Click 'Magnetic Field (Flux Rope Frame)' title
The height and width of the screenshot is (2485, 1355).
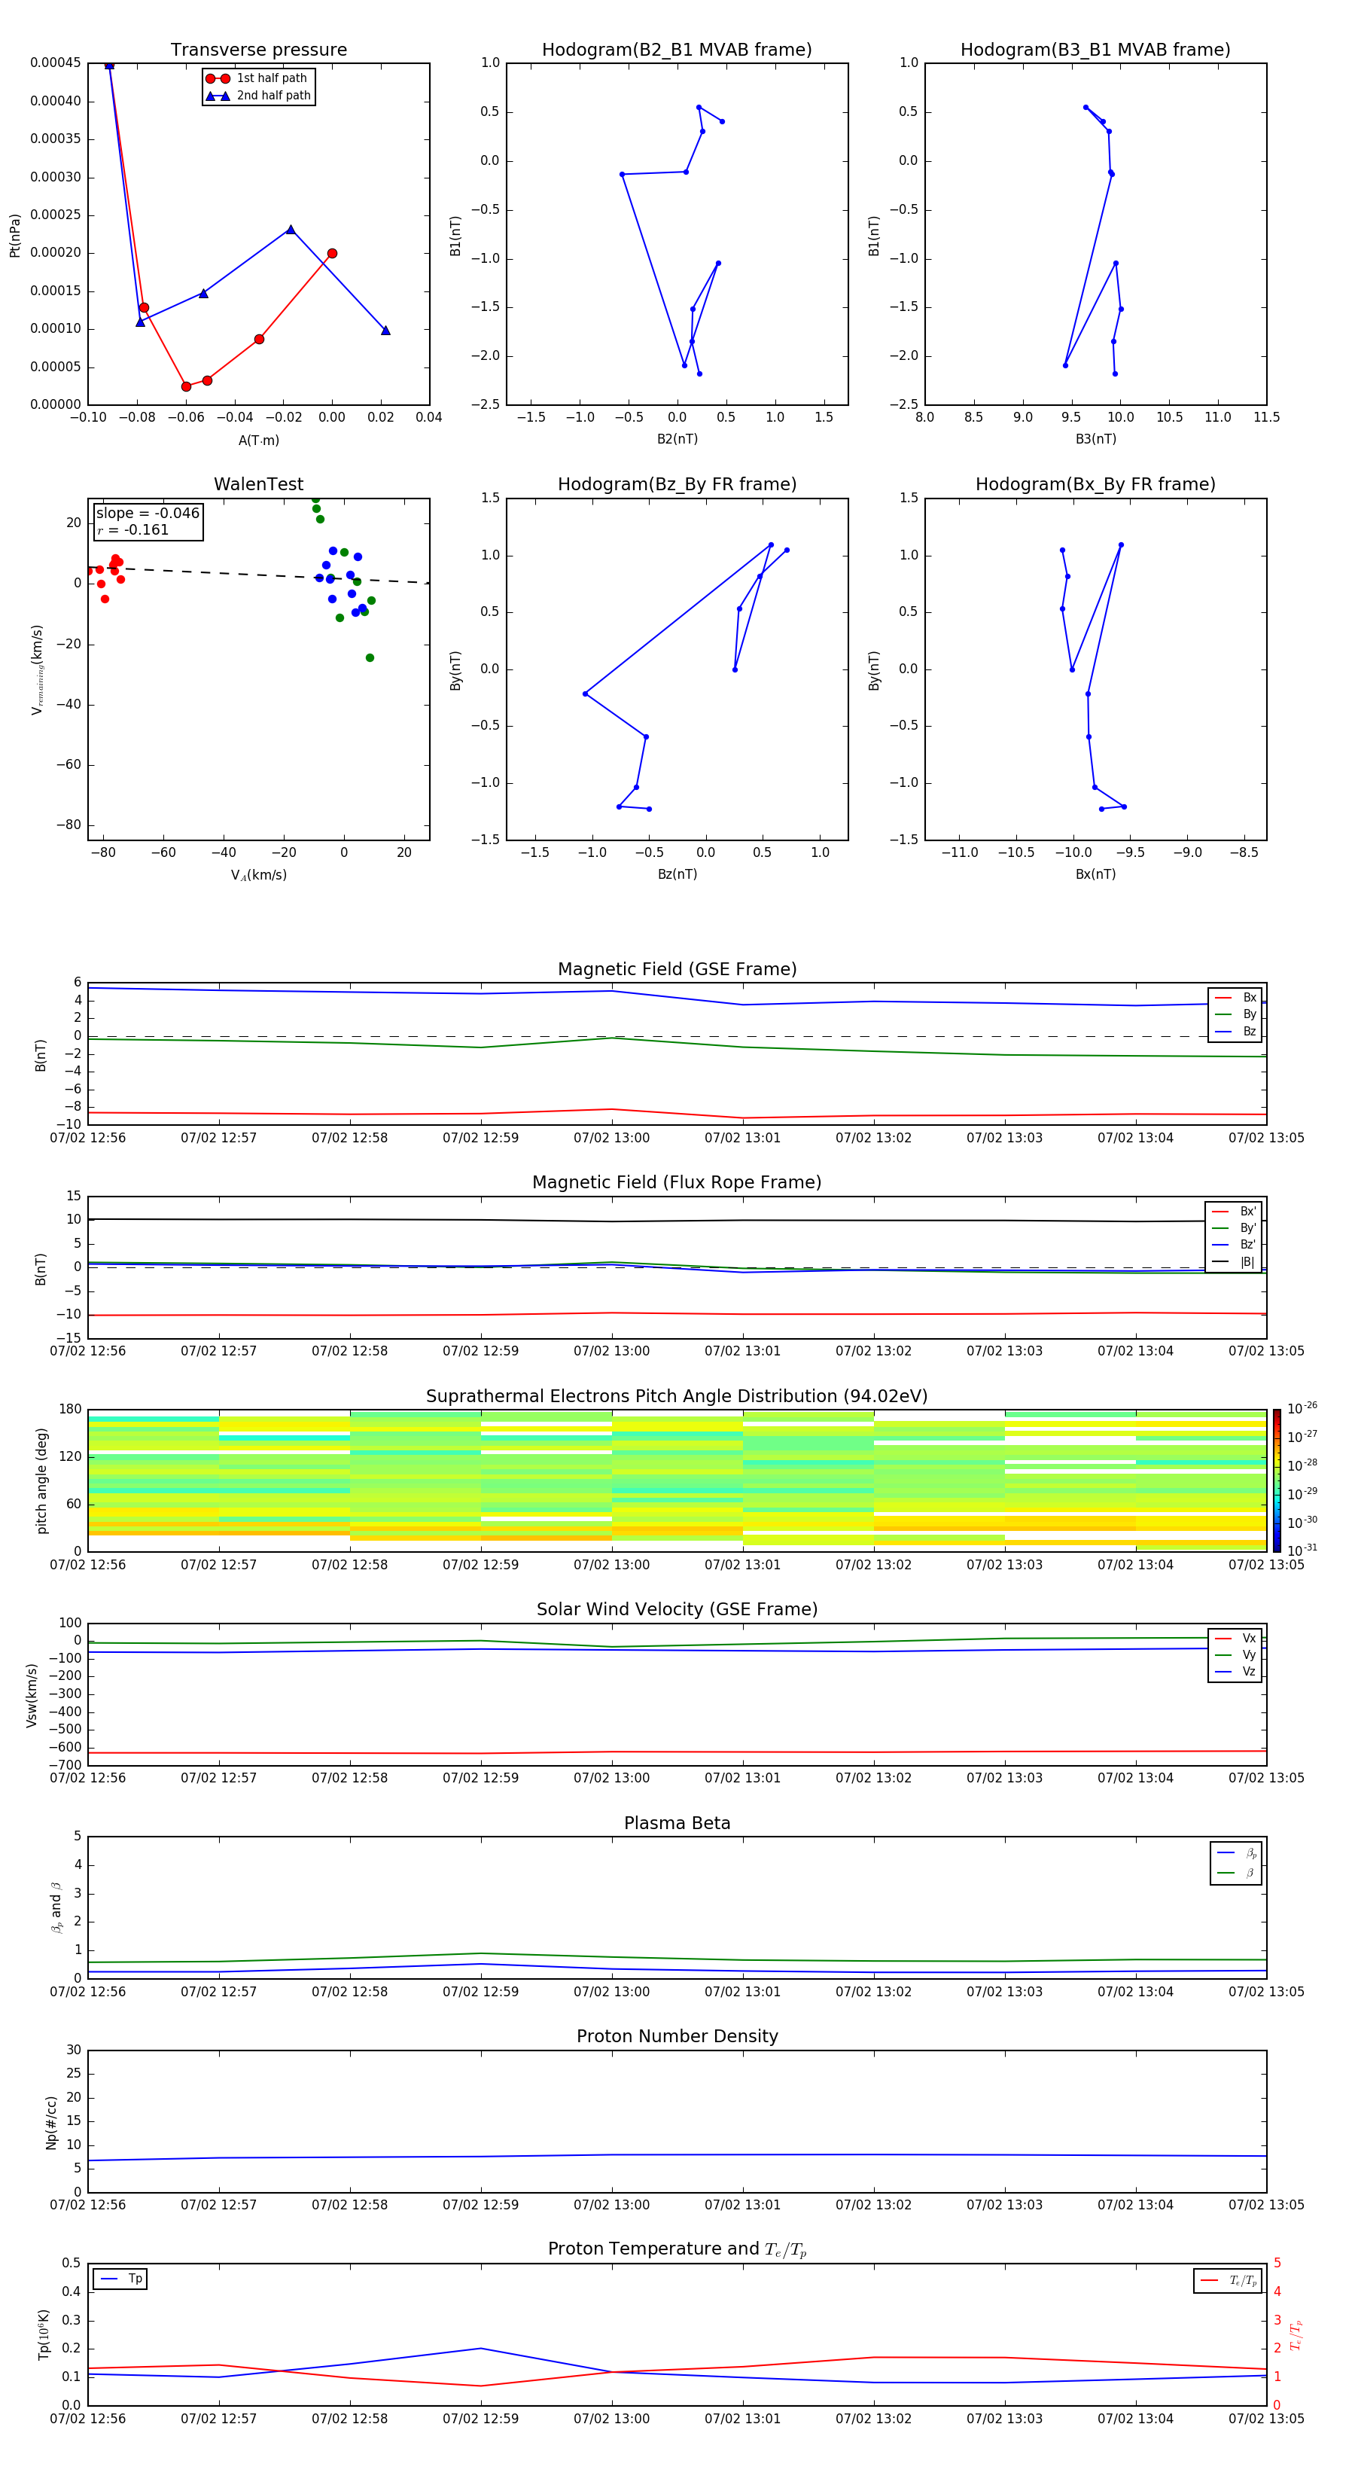[x=677, y=1183]
